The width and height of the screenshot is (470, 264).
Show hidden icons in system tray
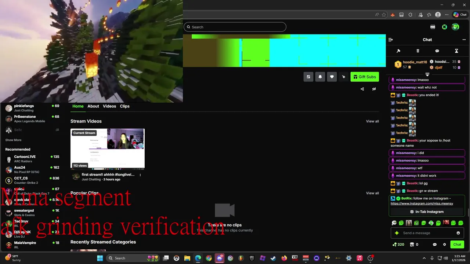pyautogui.click(x=424, y=258)
